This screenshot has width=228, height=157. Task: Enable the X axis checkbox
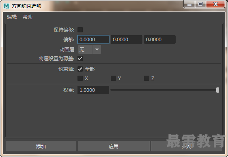coord(80,78)
